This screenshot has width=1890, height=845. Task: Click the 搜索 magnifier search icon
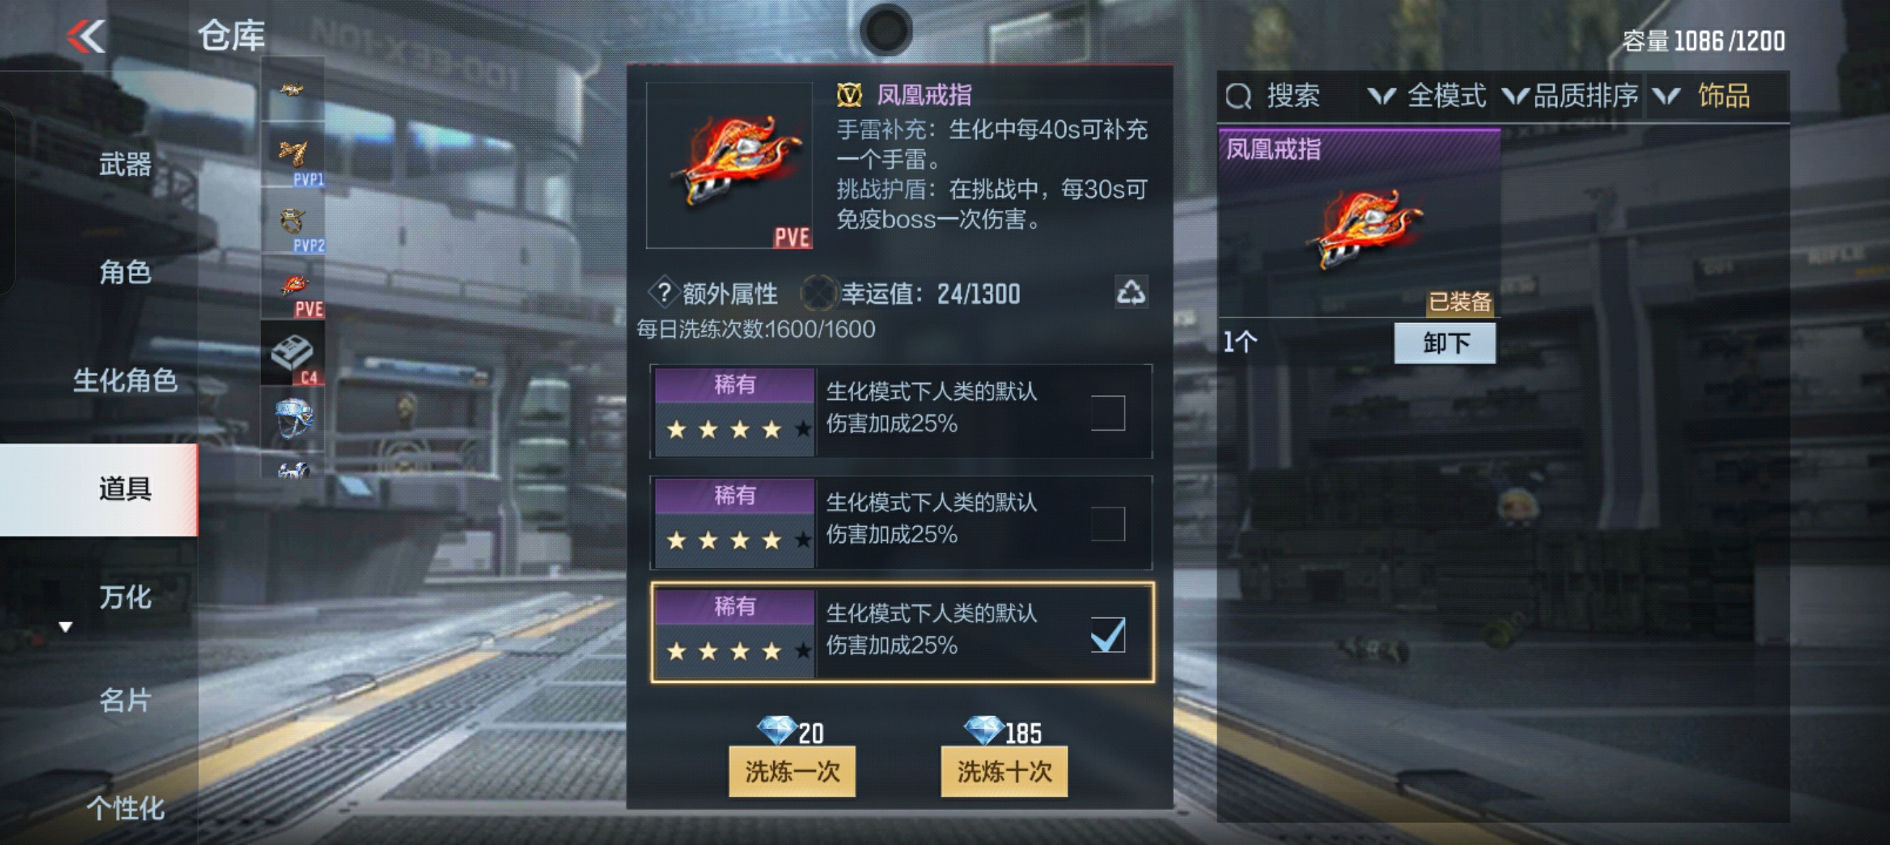1238,96
